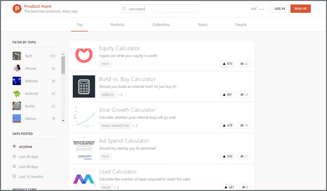
Task: Select the Anytime date filter
Action: (14, 146)
